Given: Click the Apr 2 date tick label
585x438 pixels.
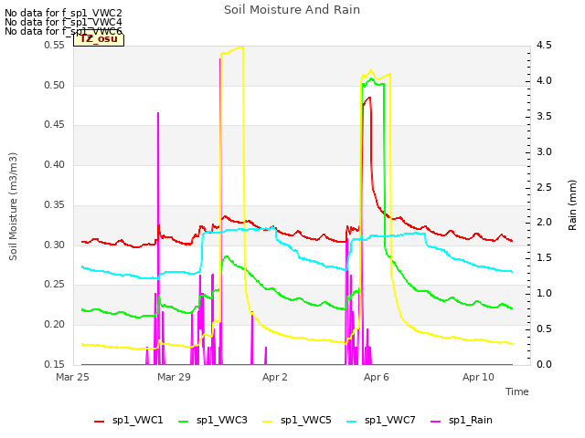Looking at the screenshot, I should tap(275, 377).
